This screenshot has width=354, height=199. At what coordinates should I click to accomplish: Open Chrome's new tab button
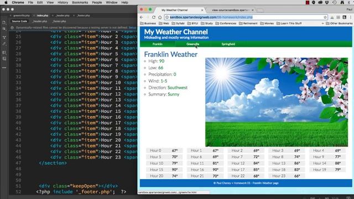tap(260, 10)
